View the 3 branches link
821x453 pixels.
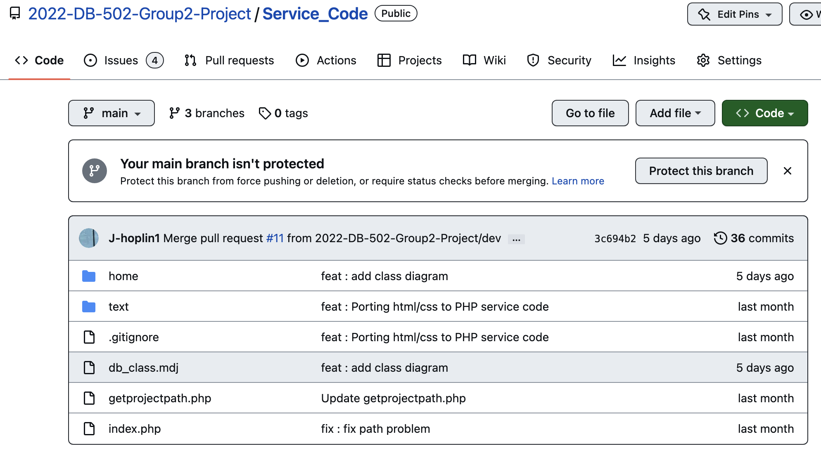[x=207, y=113]
